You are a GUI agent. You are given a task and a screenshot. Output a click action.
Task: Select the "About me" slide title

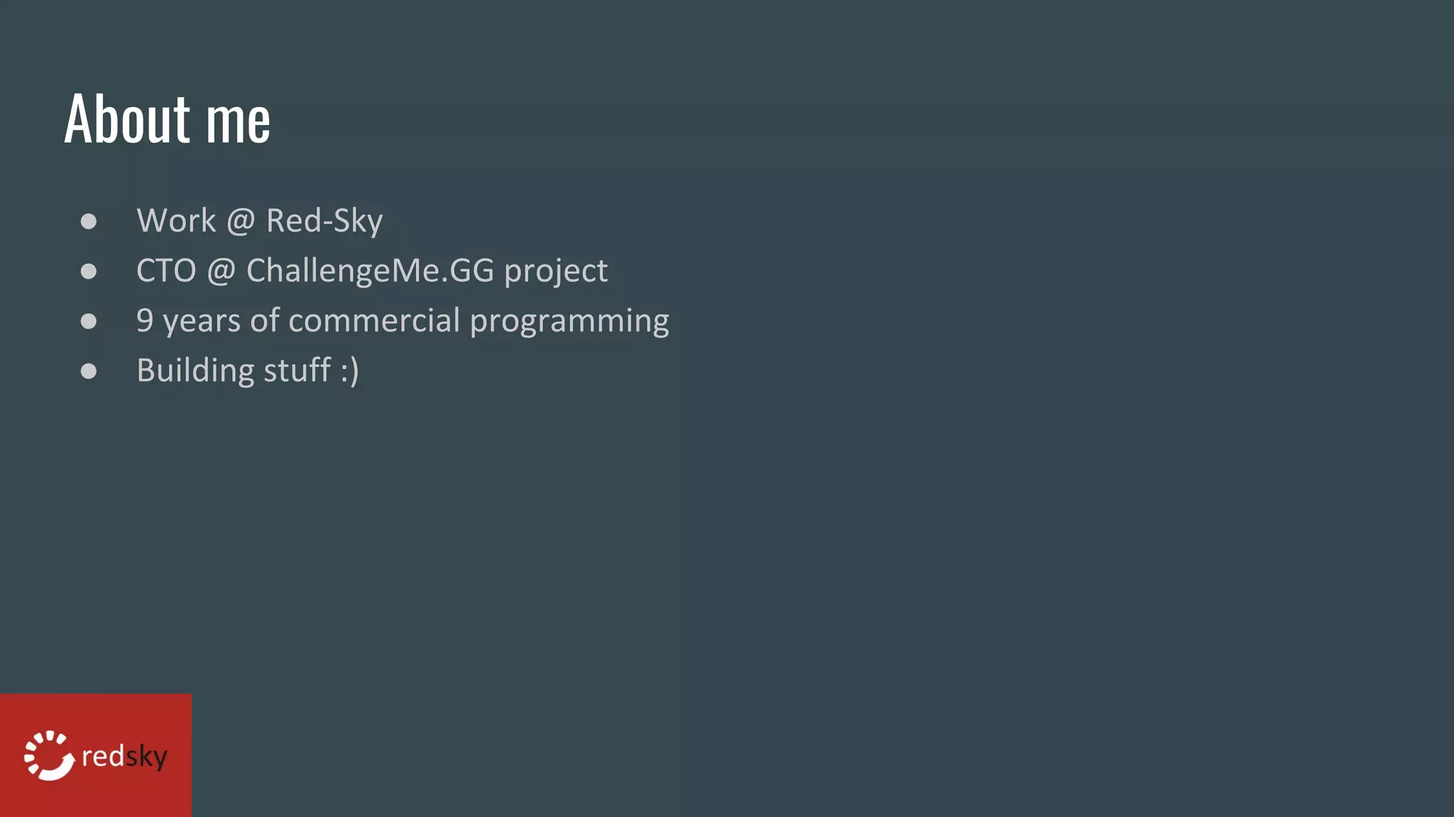click(x=168, y=119)
